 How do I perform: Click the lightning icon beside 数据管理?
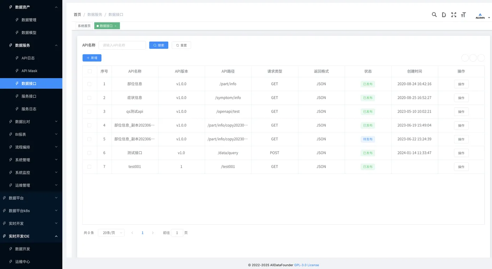tap(17, 20)
